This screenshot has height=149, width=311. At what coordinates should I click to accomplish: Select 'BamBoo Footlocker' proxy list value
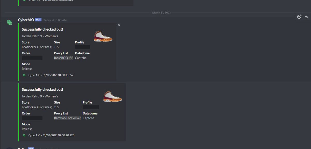(67, 118)
